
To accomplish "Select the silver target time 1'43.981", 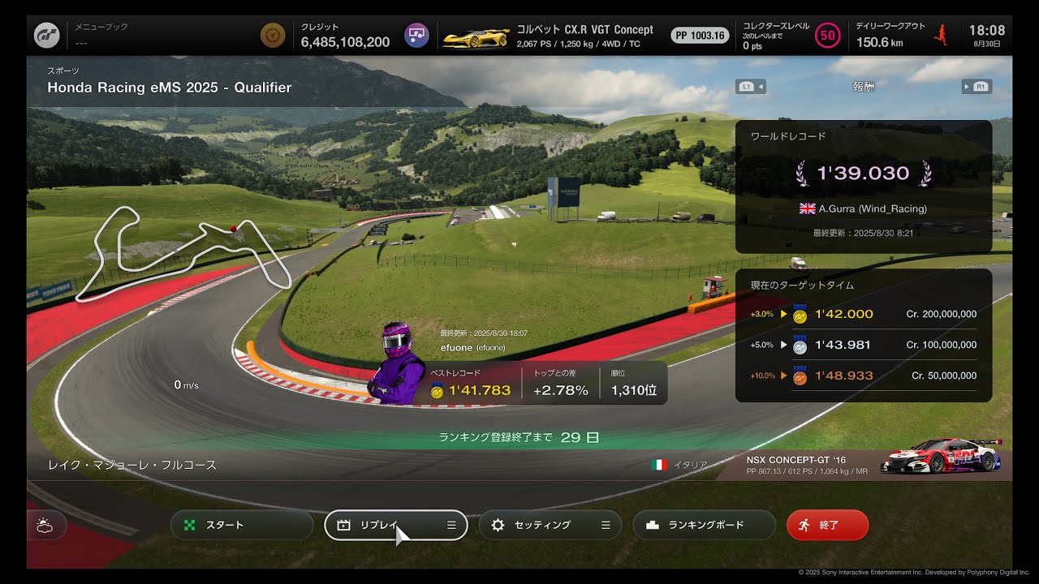I will pos(843,345).
